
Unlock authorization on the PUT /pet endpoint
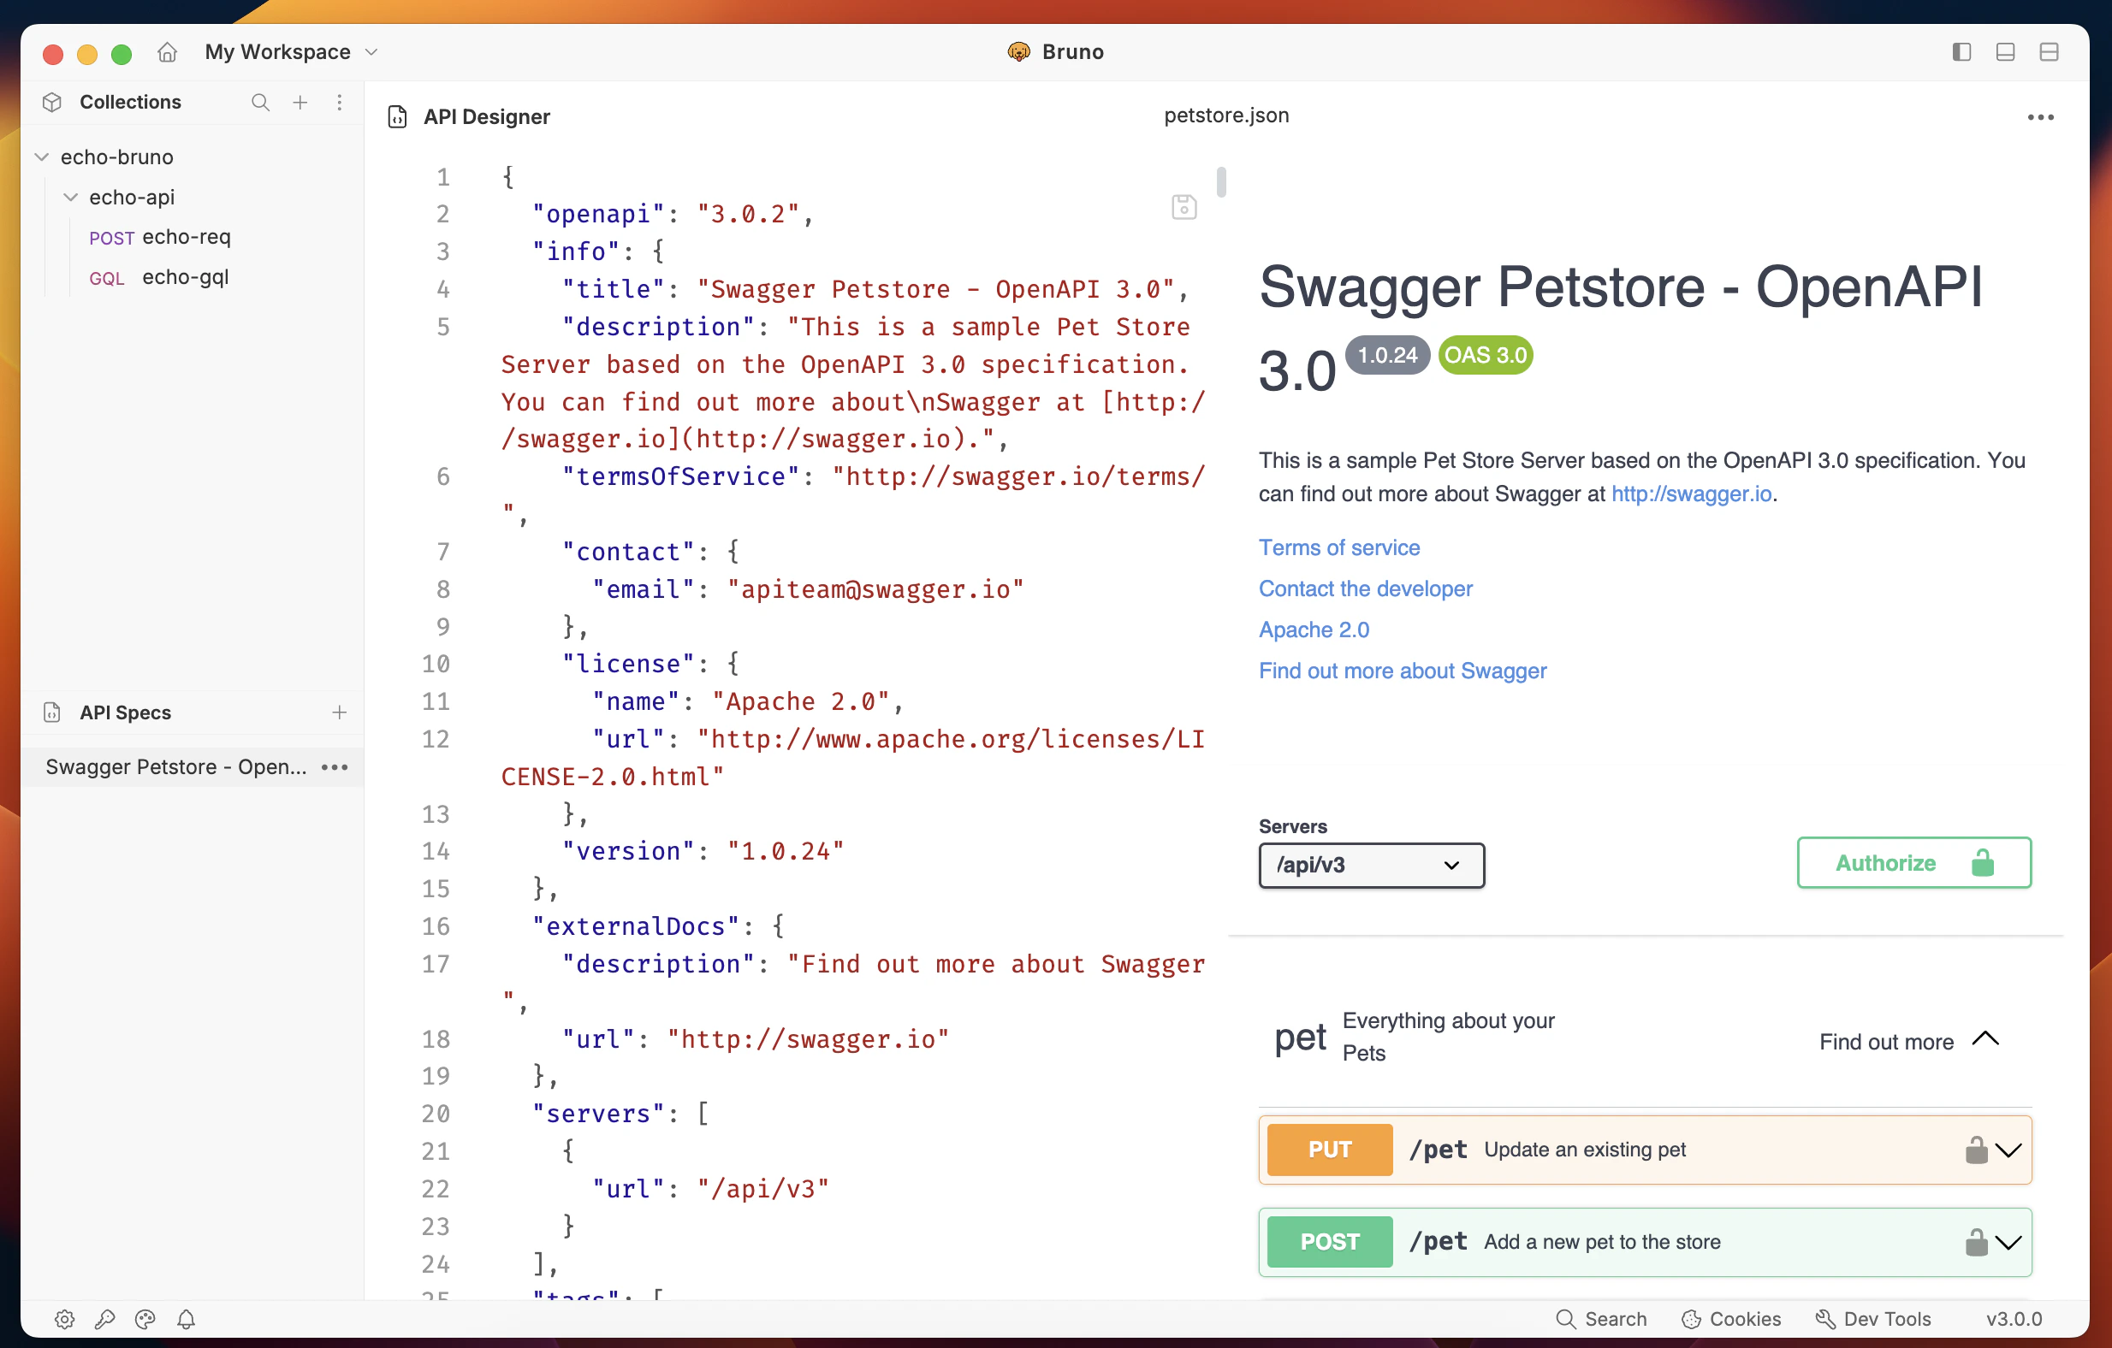(x=1975, y=1149)
